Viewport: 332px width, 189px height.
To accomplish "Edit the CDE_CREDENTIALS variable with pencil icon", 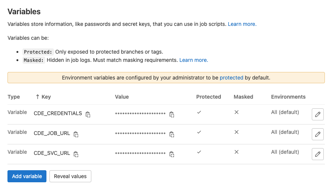I will point(318,114).
